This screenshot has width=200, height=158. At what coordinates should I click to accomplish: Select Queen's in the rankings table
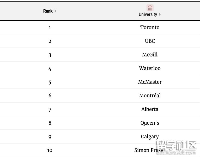(x=150, y=123)
